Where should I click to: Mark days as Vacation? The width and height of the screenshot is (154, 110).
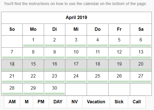point(96,102)
